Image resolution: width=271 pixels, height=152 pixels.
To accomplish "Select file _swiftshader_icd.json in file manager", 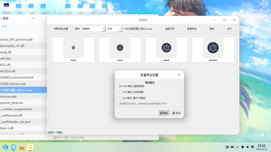I will tap(23, 122).
